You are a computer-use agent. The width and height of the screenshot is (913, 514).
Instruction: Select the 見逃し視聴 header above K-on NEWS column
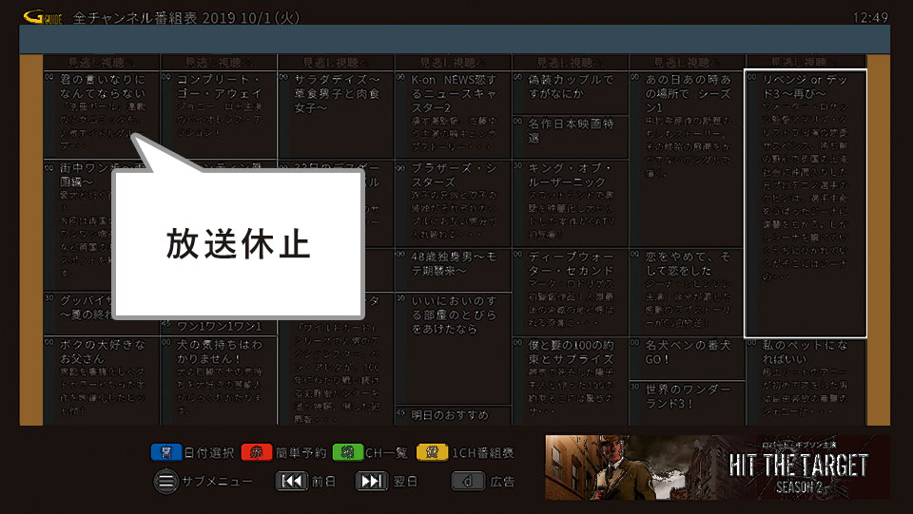[x=452, y=62]
